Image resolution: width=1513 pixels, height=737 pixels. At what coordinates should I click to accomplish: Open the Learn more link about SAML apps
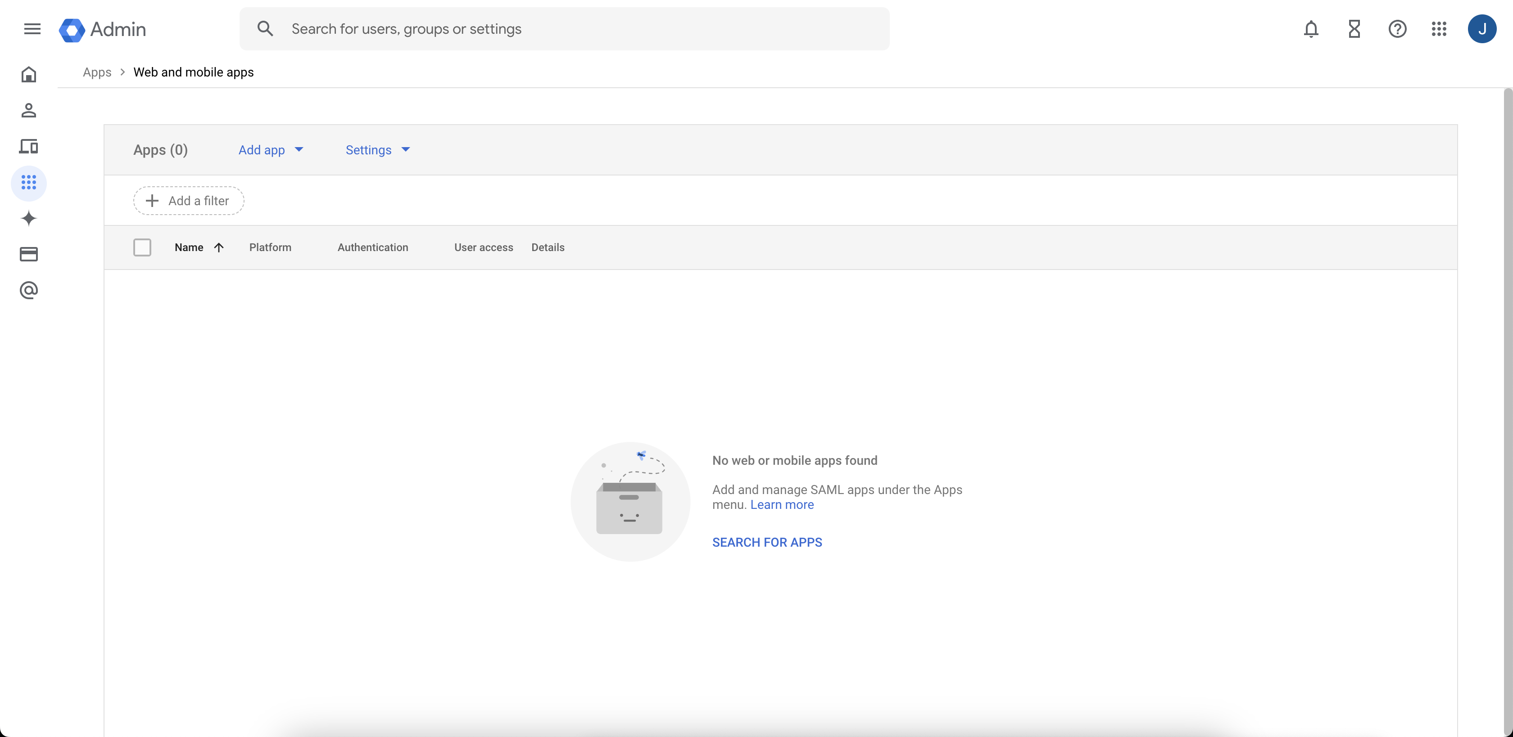pos(782,504)
